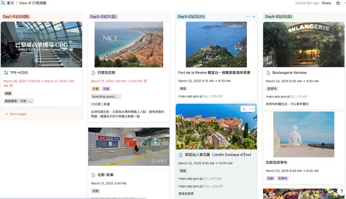Add a card to Day3 column with plus
346x199 pixels.
coord(254,16)
